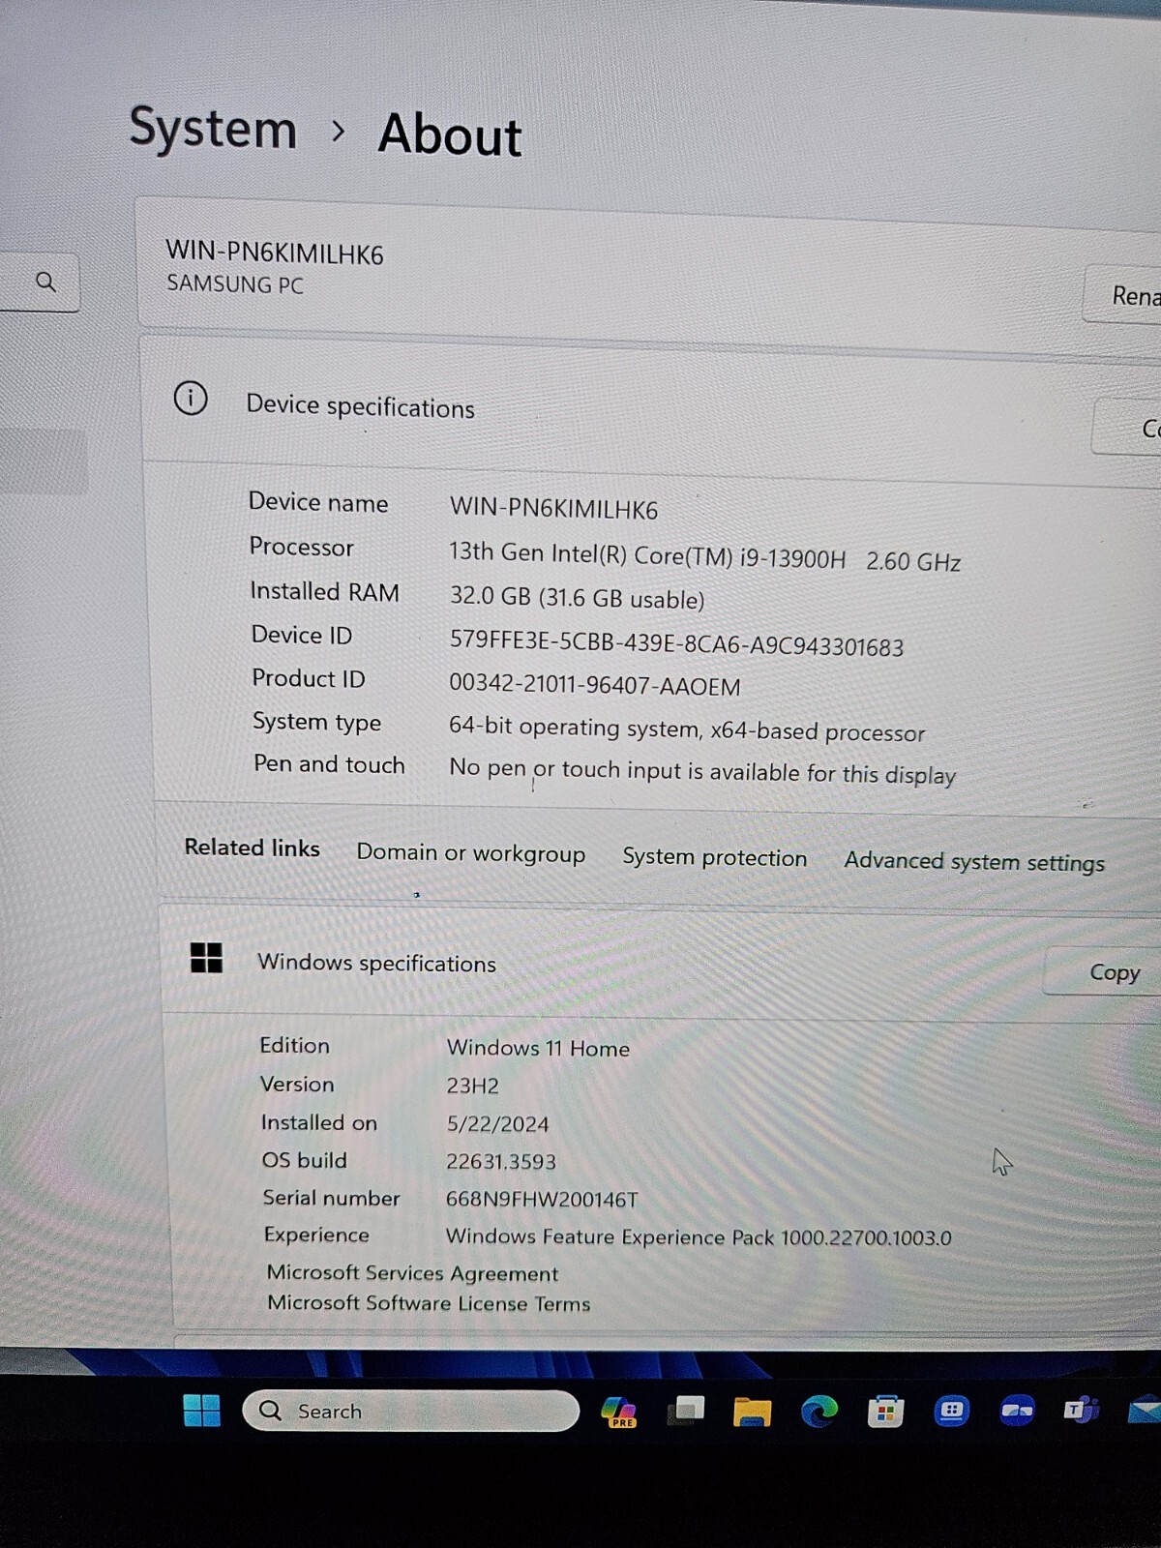Click the breadcrumb chevron separator
Viewport: 1161px width, 1548px height.
pyautogui.click(x=338, y=131)
